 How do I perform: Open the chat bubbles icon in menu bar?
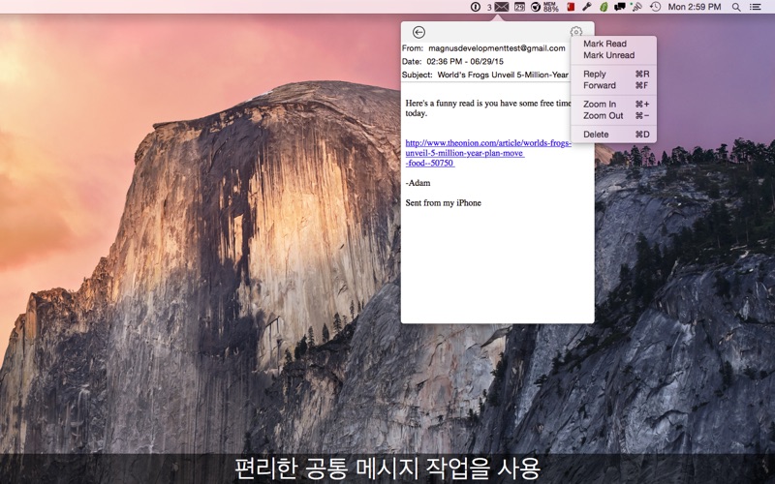pos(619,7)
